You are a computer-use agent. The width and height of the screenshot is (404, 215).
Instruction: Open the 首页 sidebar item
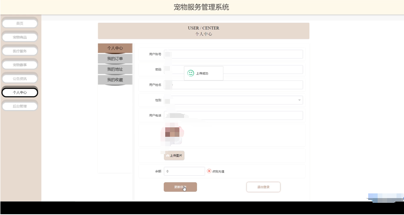20,24
